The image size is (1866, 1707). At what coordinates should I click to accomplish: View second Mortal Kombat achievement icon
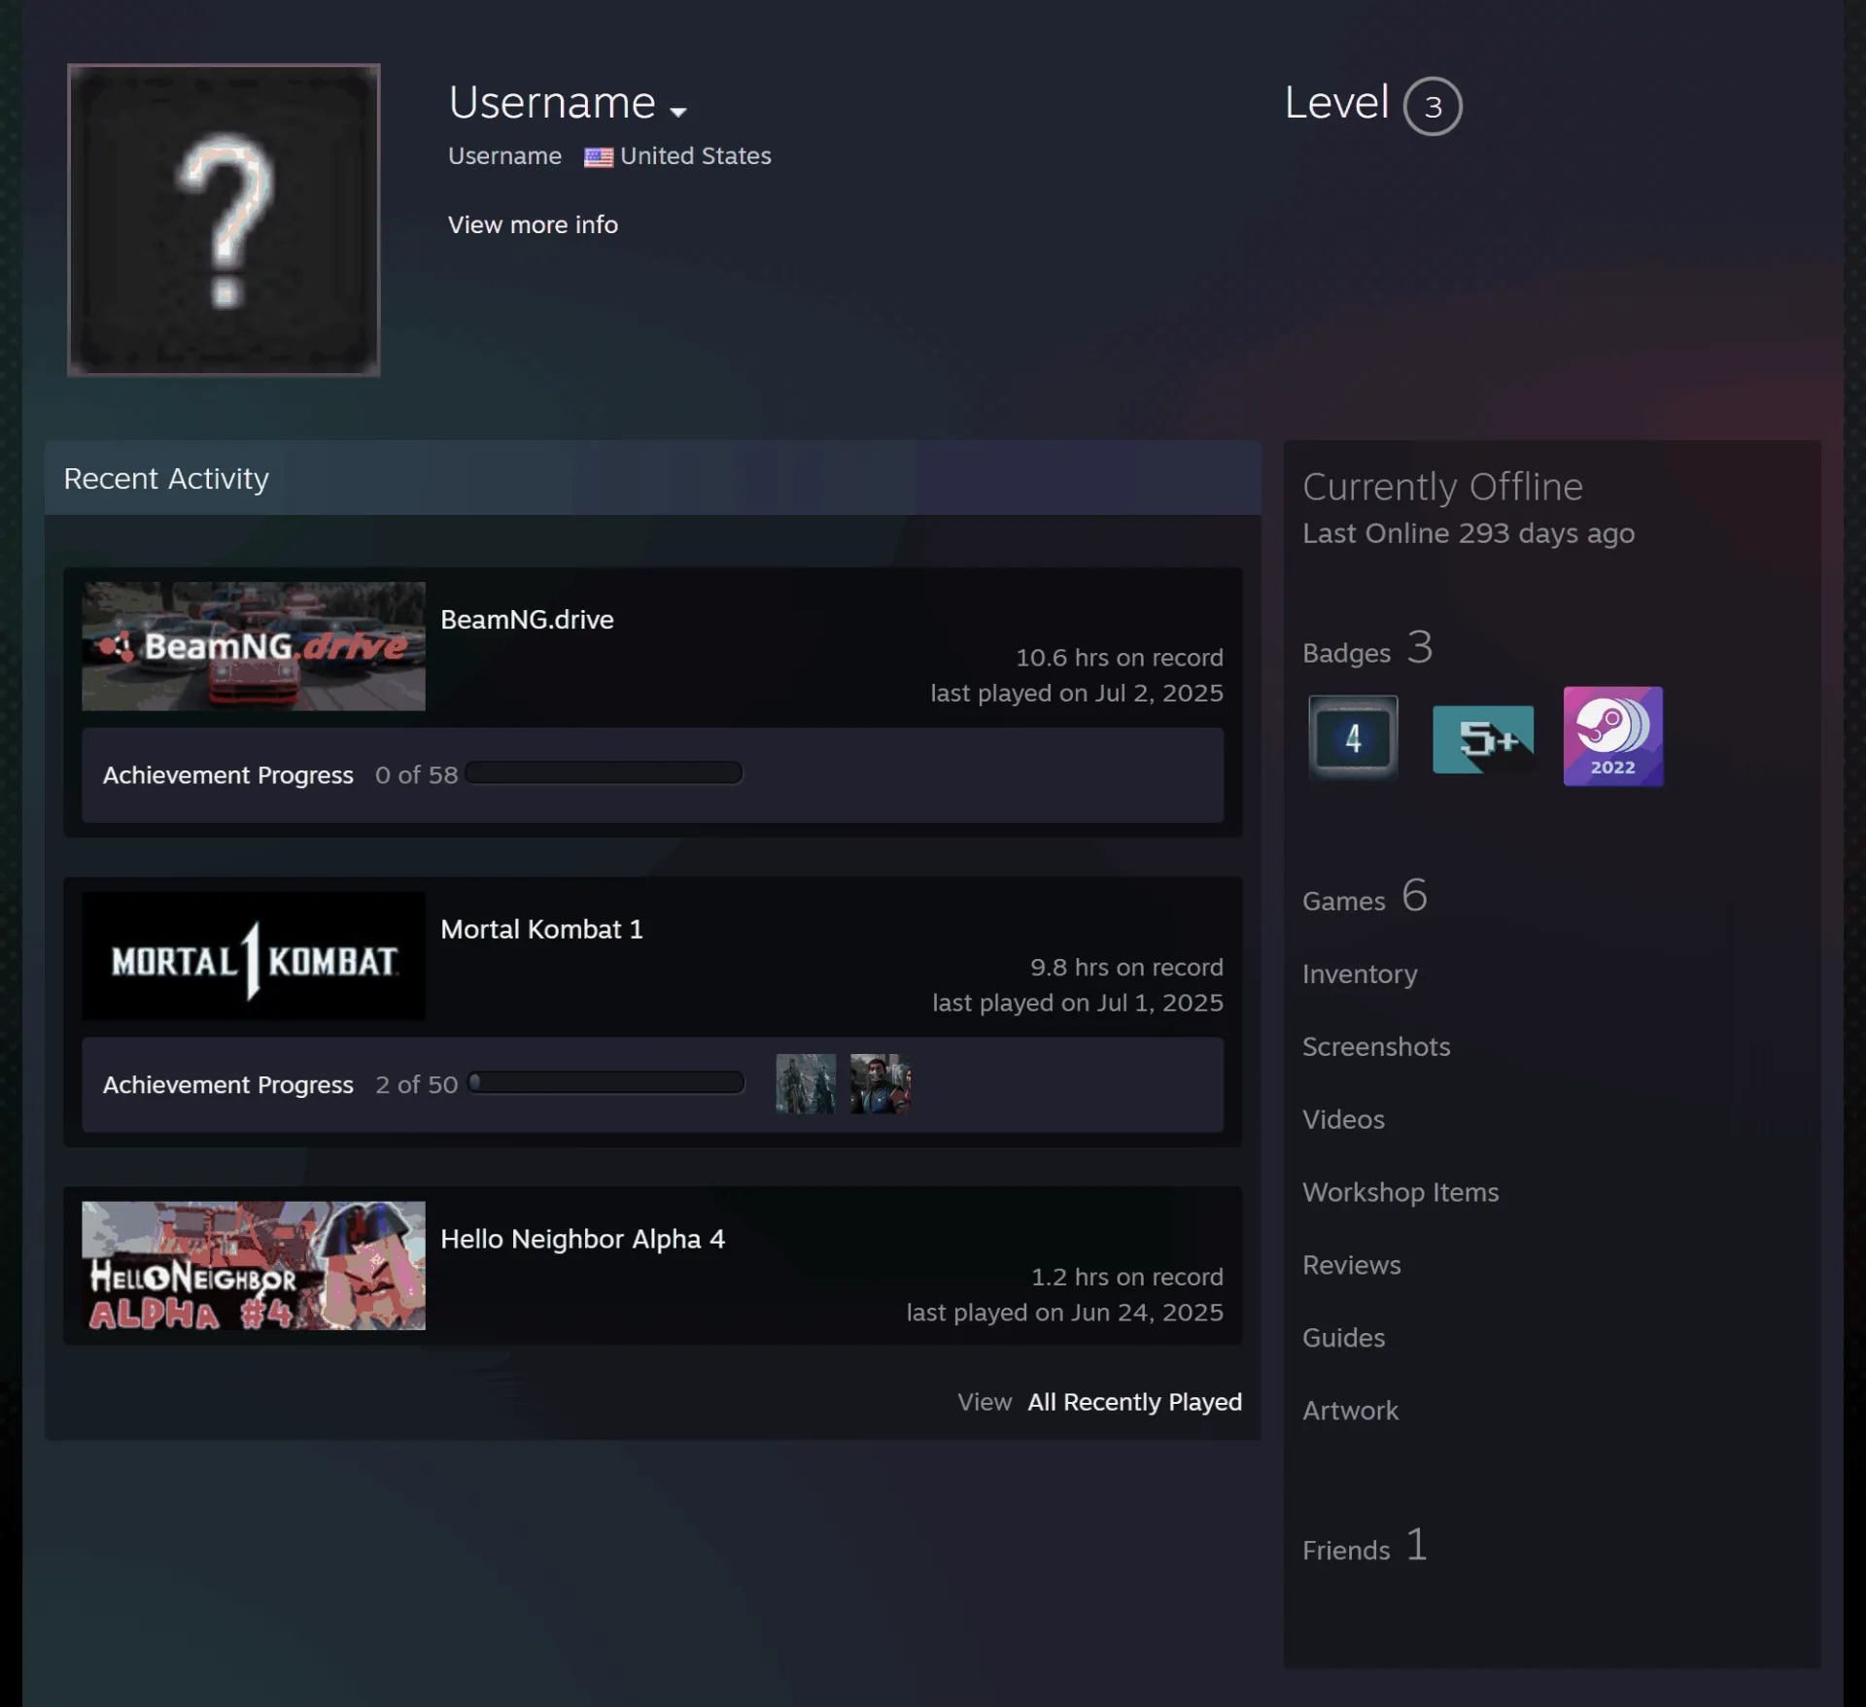click(x=881, y=1084)
